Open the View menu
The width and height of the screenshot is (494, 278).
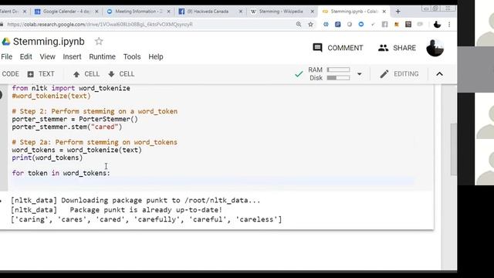pos(47,56)
